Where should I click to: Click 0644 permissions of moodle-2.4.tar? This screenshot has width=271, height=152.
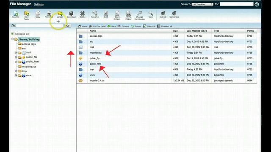pos(249,81)
